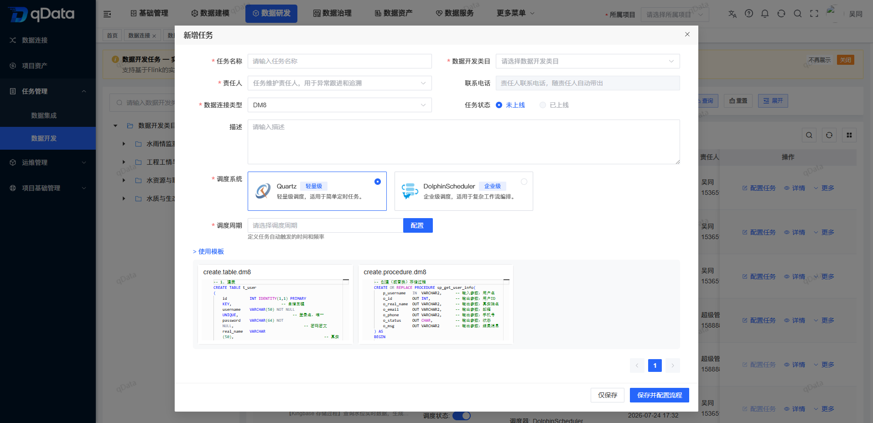The height and width of the screenshot is (423, 873).
Task: Open the column settings grid icon
Action: click(x=849, y=135)
